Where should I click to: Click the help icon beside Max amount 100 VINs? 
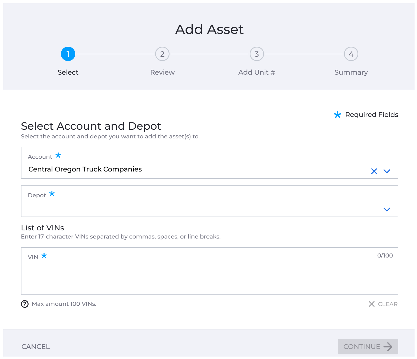[x=25, y=304]
